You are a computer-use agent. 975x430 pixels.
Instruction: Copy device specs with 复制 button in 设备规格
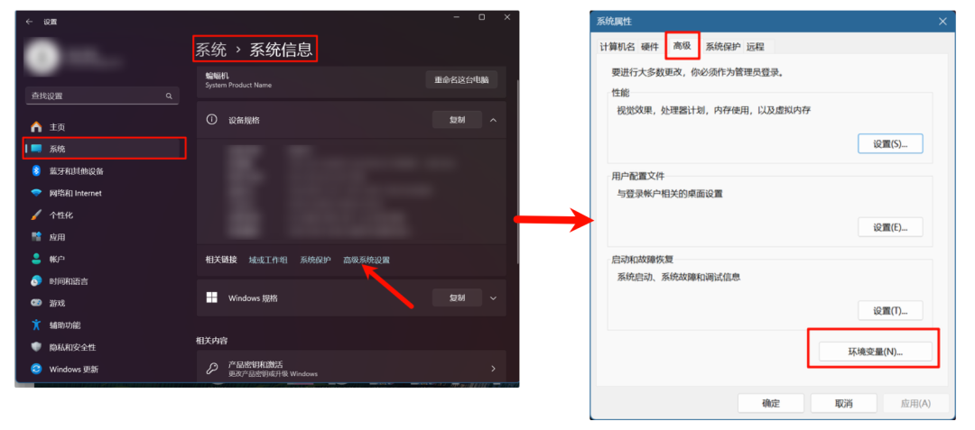(457, 121)
